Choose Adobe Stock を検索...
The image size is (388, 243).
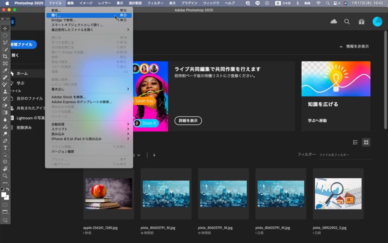[89, 97]
